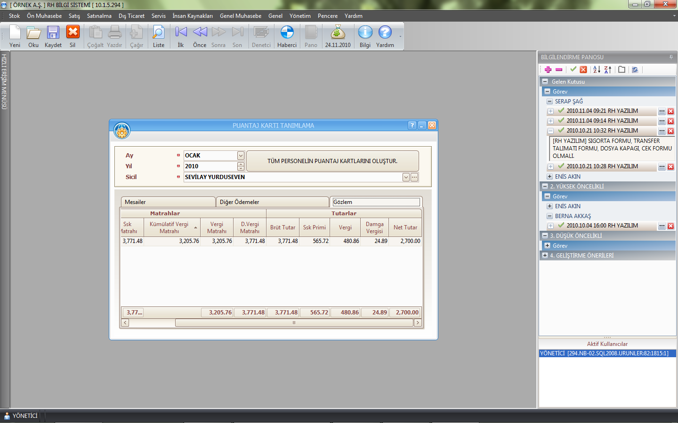Go to previous record with Önce
The height and width of the screenshot is (423, 678).
pos(200,33)
